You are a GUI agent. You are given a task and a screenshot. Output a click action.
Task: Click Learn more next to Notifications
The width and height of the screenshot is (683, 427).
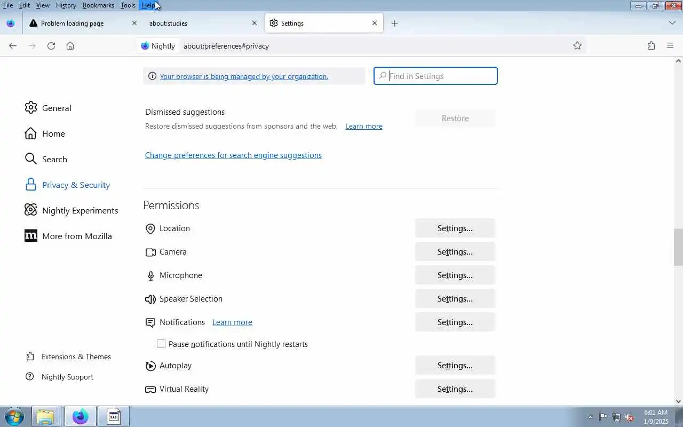tap(232, 322)
